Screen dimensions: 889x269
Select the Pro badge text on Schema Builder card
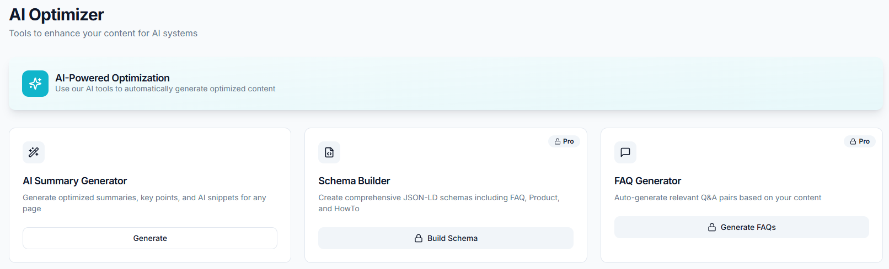(569, 141)
